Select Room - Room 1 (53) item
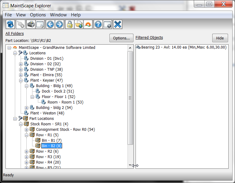235x183 pixels. point(65,102)
